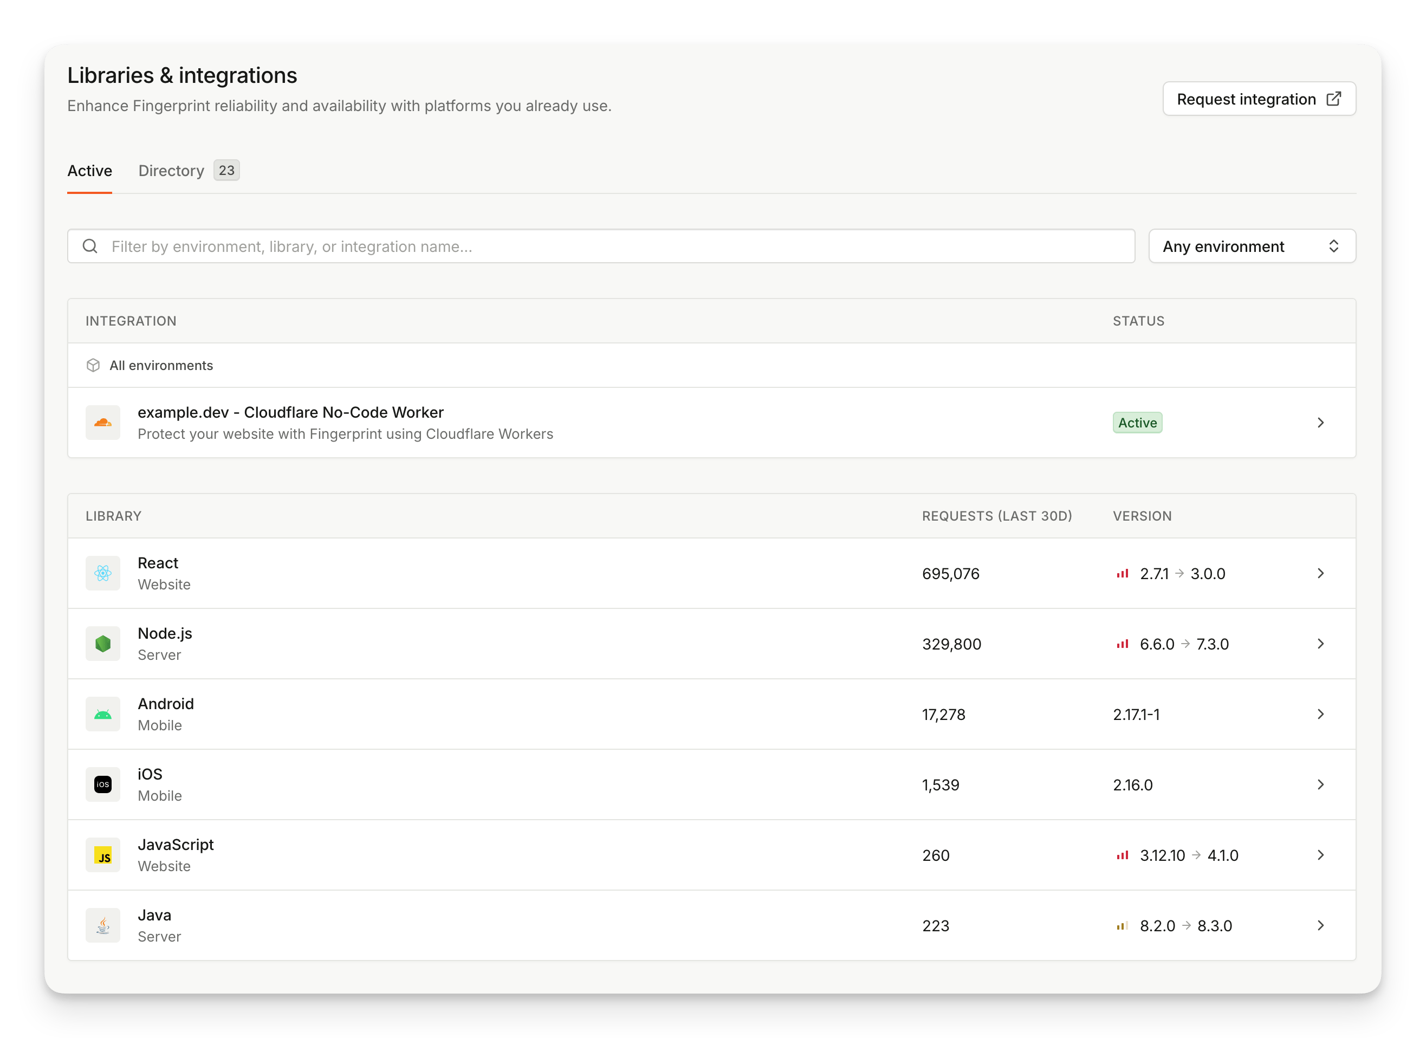Click the red outdated bars icon in React row
The width and height of the screenshot is (1426, 1038).
tap(1122, 573)
